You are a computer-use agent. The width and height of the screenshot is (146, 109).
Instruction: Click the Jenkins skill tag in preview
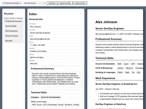[x=120, y=68]
